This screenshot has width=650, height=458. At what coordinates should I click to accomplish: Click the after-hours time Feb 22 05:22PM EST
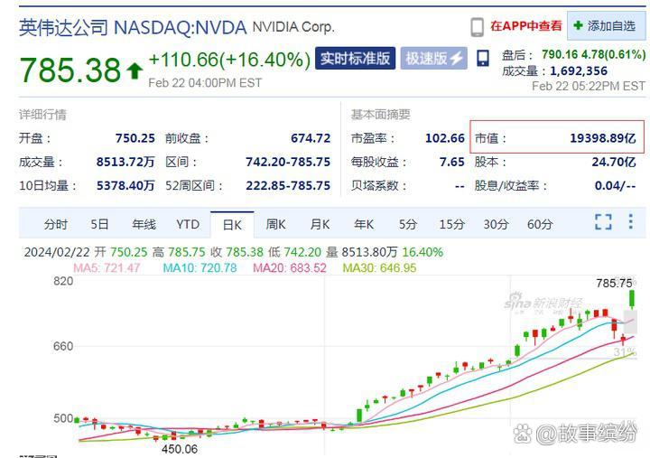(x=589, y=86)
